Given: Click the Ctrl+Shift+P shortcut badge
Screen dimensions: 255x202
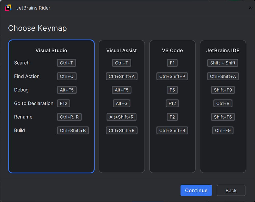Looking at the screenshot, I should (x=172, y=76).
